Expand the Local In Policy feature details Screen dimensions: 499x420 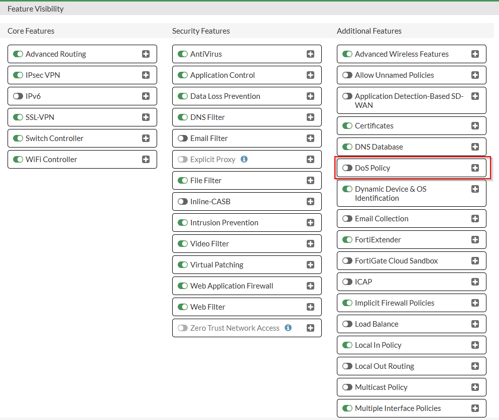(475, 345)
